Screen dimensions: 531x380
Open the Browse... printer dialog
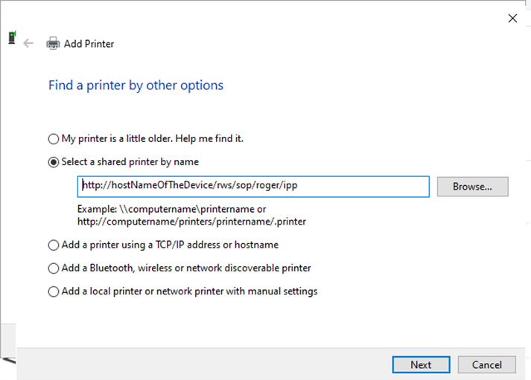click(x=472, y=187)
